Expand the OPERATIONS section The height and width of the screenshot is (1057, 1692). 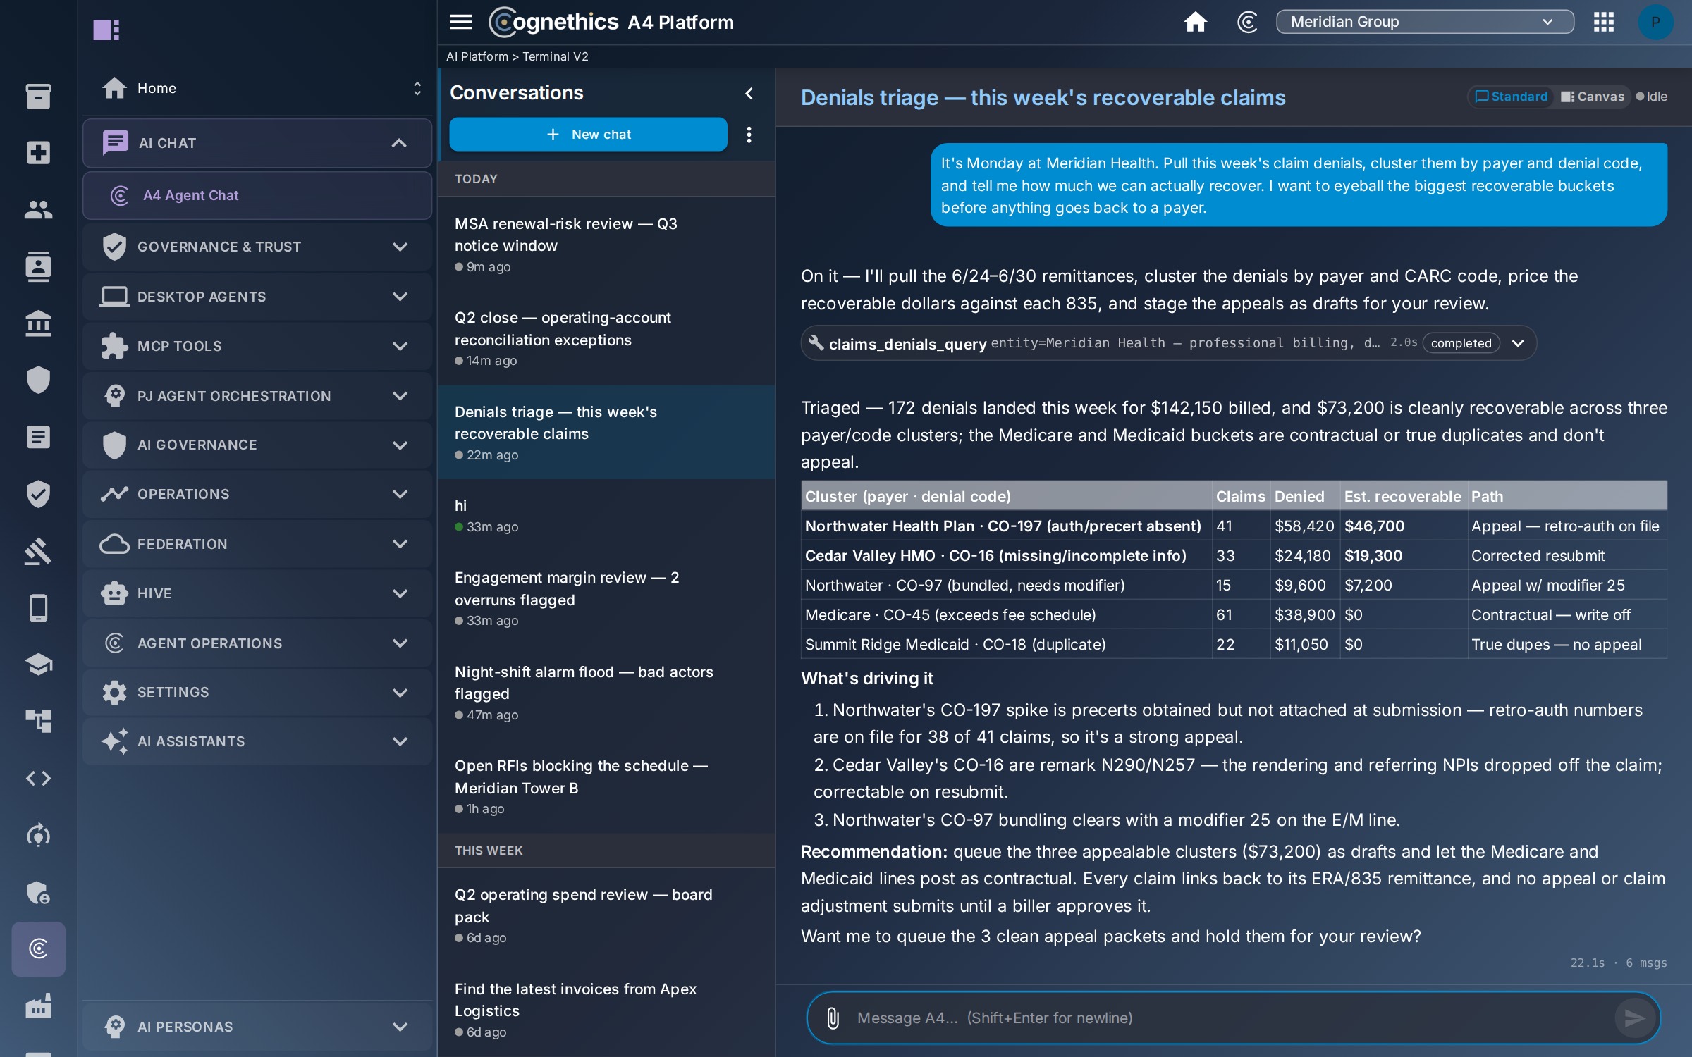(257, 494)
